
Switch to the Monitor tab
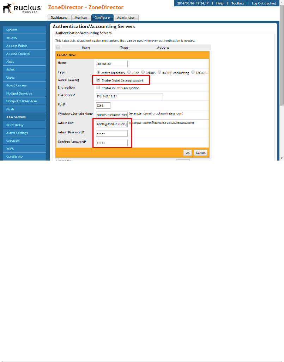(81, 18)
